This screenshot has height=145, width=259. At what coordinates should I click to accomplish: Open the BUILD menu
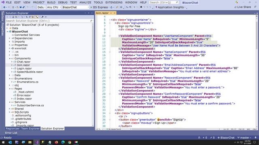click(51, 2)
